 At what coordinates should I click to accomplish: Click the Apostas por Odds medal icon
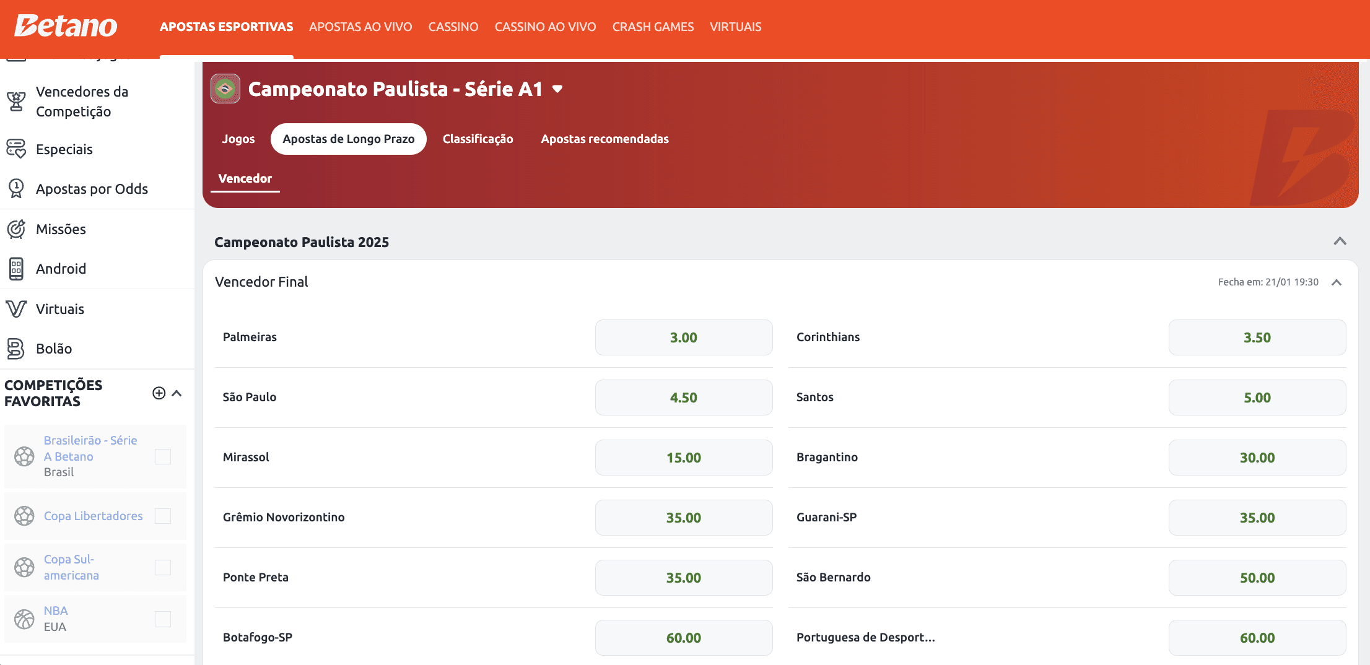16,189
